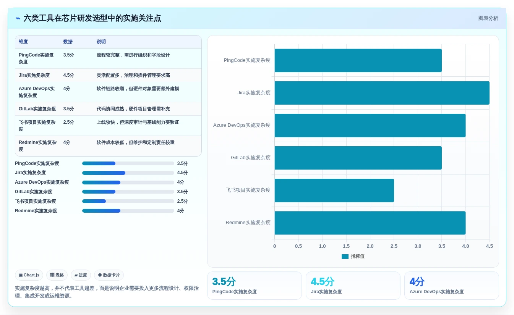The width and height of the screenshot is (514, 315).
Task: Click description 上线较快，但深度审计与基线能力要验证
Action: tap(138, 122)
